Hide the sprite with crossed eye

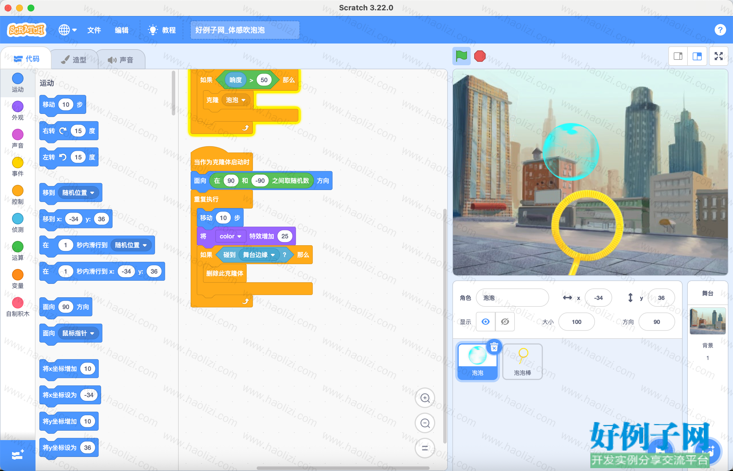tap(505, 321)
